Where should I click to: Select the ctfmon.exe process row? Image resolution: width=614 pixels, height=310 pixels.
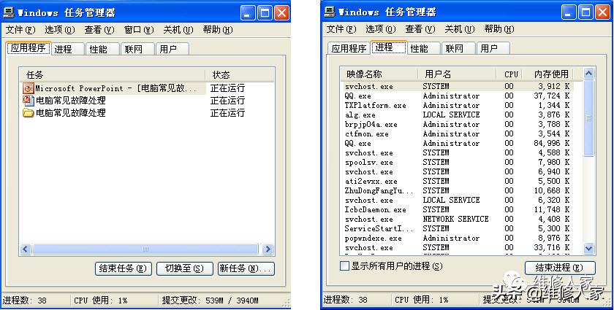[457, 133]
